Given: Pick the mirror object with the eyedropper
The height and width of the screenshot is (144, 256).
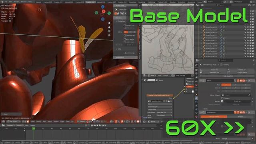Looking at the screenshot, I should click(249, 95).
